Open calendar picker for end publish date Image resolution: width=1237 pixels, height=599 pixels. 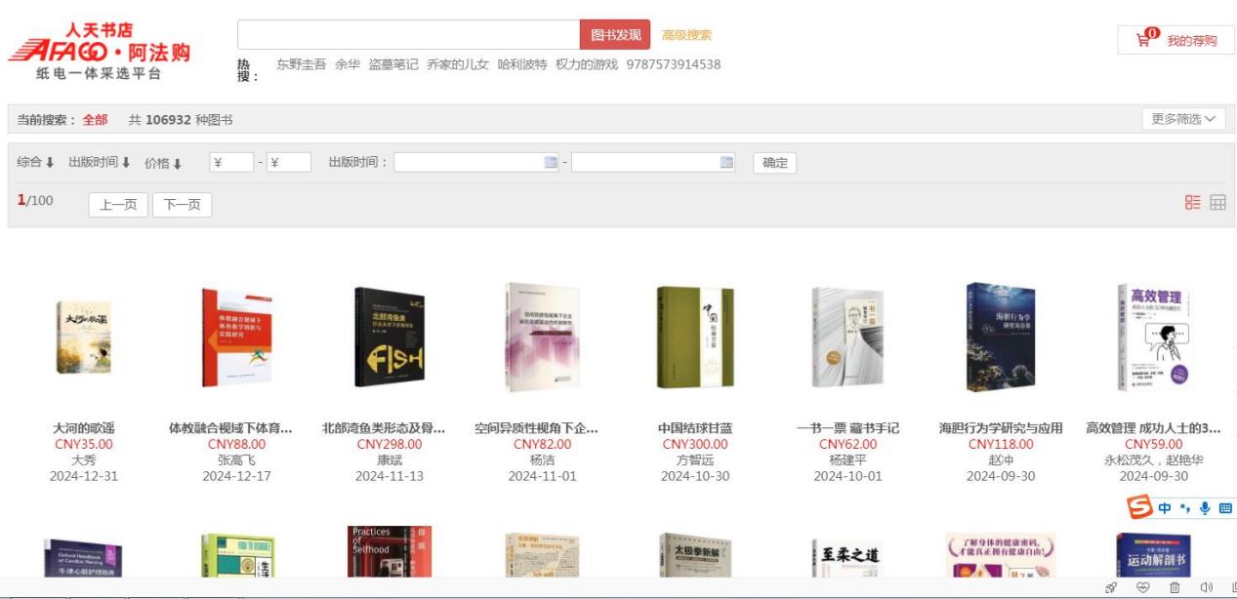click(726, 162)
